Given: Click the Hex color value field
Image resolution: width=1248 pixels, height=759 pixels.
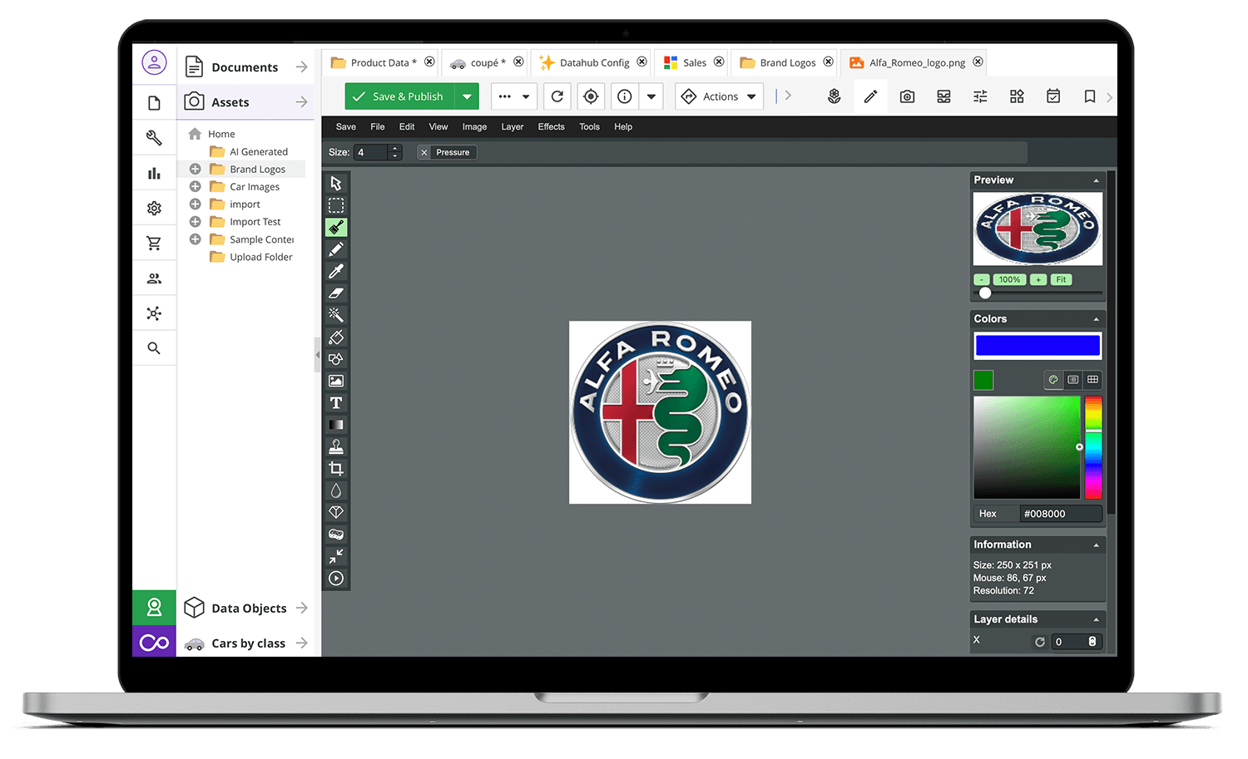Looking at the screenshot, I should pos(1060,514).
